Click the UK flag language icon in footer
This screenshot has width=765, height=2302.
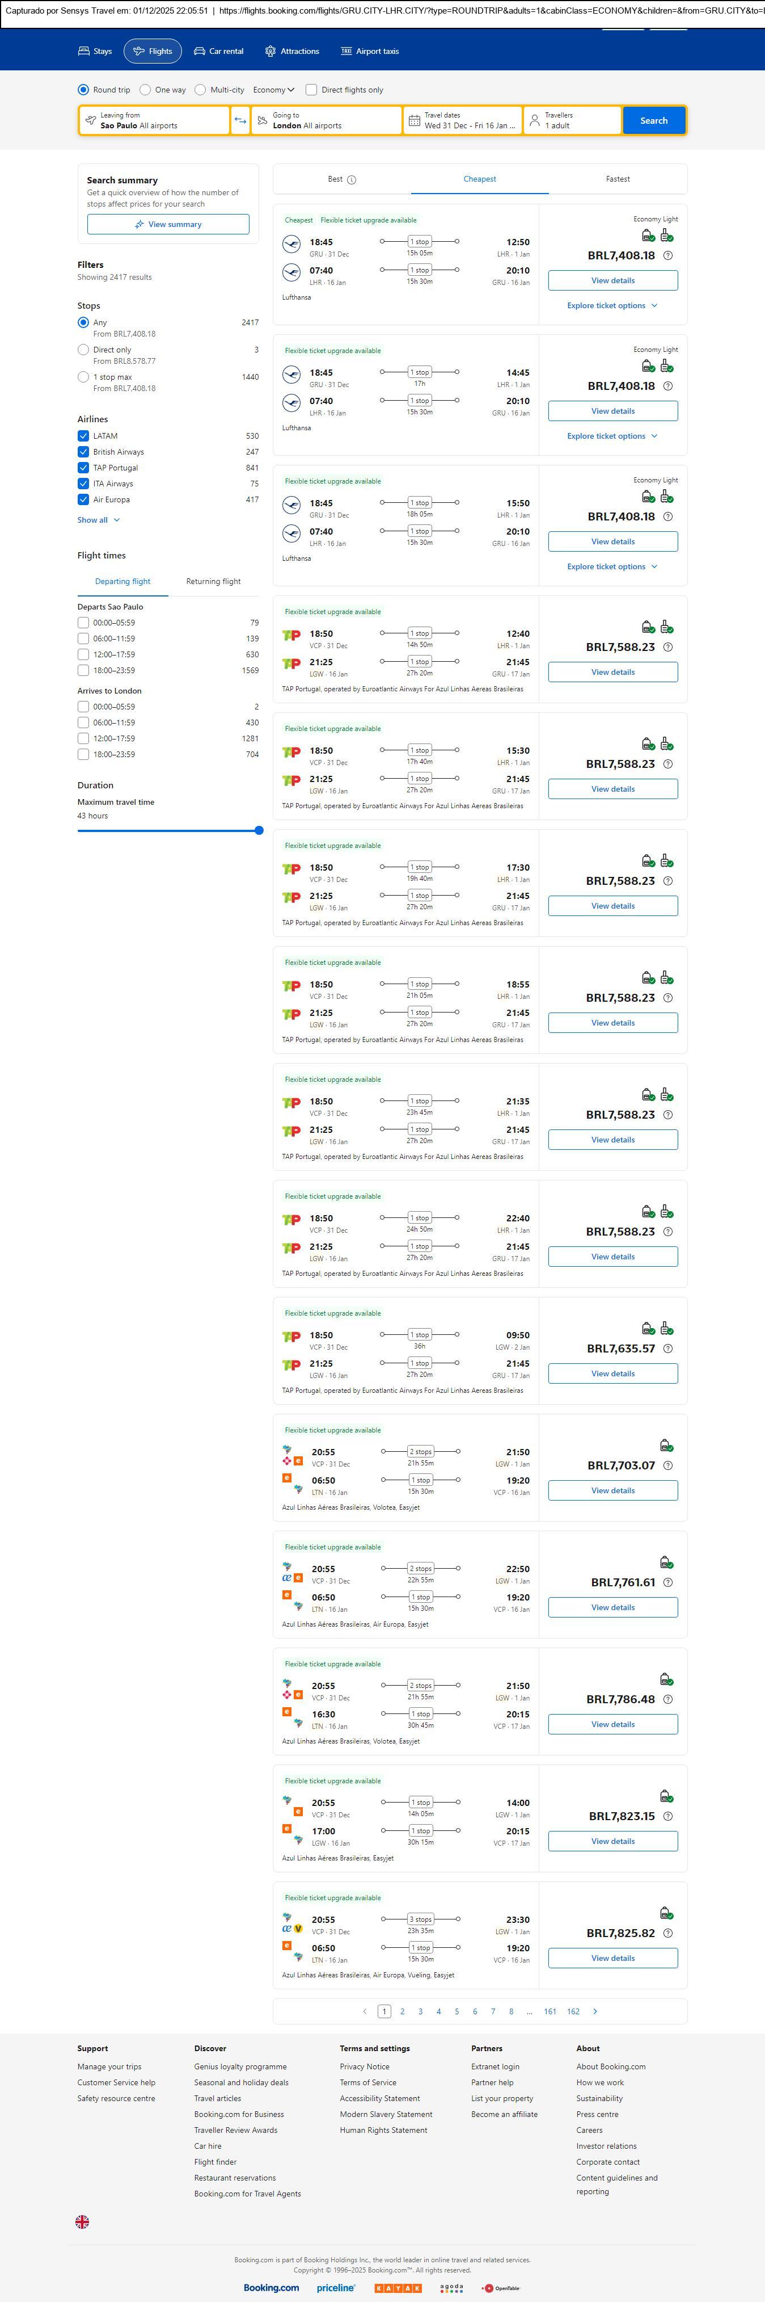(82, 2221)
